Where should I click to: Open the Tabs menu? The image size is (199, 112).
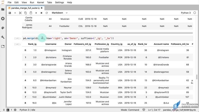[x=49, y=2]
